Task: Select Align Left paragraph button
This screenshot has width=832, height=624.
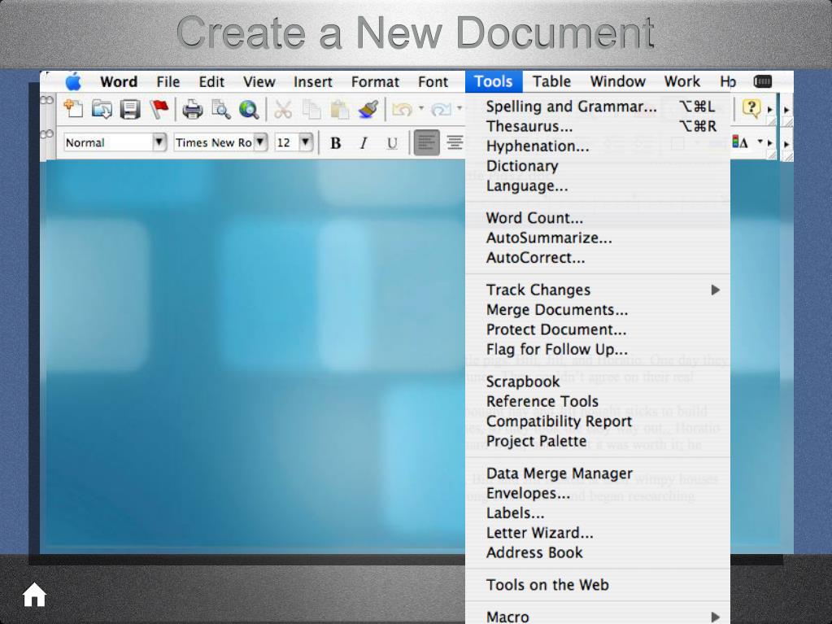Action: tap(427, 142)
